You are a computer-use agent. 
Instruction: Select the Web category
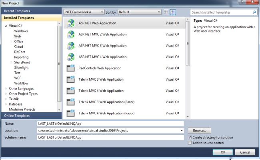pyautogui.click(x=18, y=36)
